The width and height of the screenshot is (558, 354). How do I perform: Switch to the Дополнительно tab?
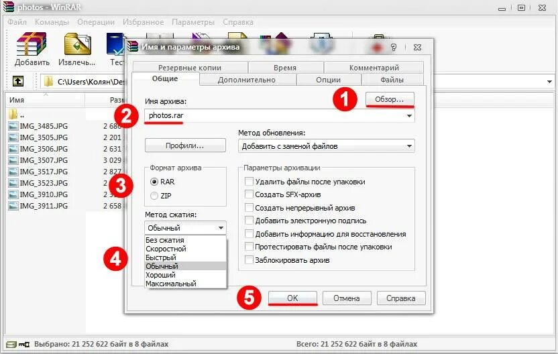tap(247, 80)
